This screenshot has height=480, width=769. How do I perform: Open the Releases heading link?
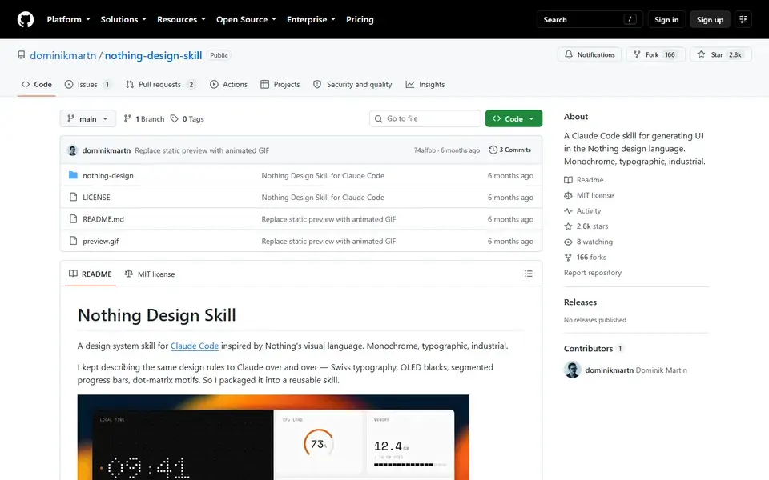580,302
